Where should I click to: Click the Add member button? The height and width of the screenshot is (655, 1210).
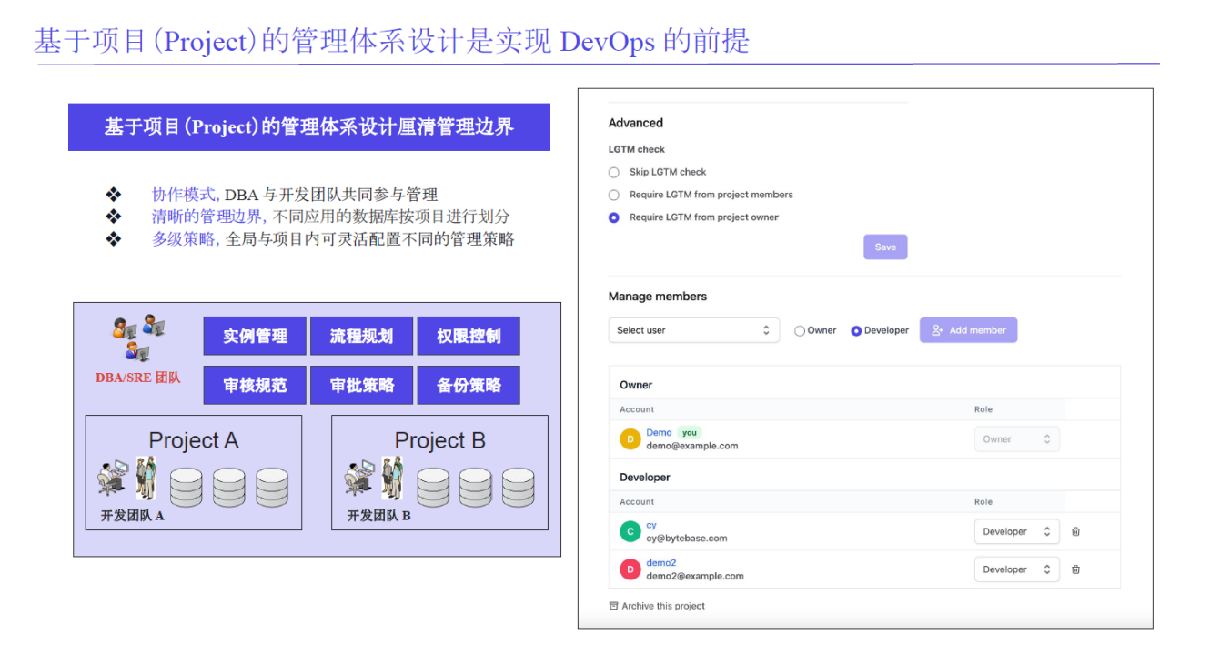pyautogui.click(x=968, y=330)
